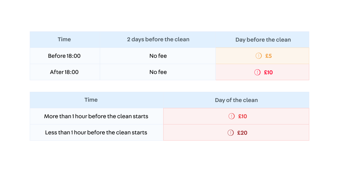339x172 pixels.
Task: Click the 'Day before the clean' header
Action: click(263, 40)
